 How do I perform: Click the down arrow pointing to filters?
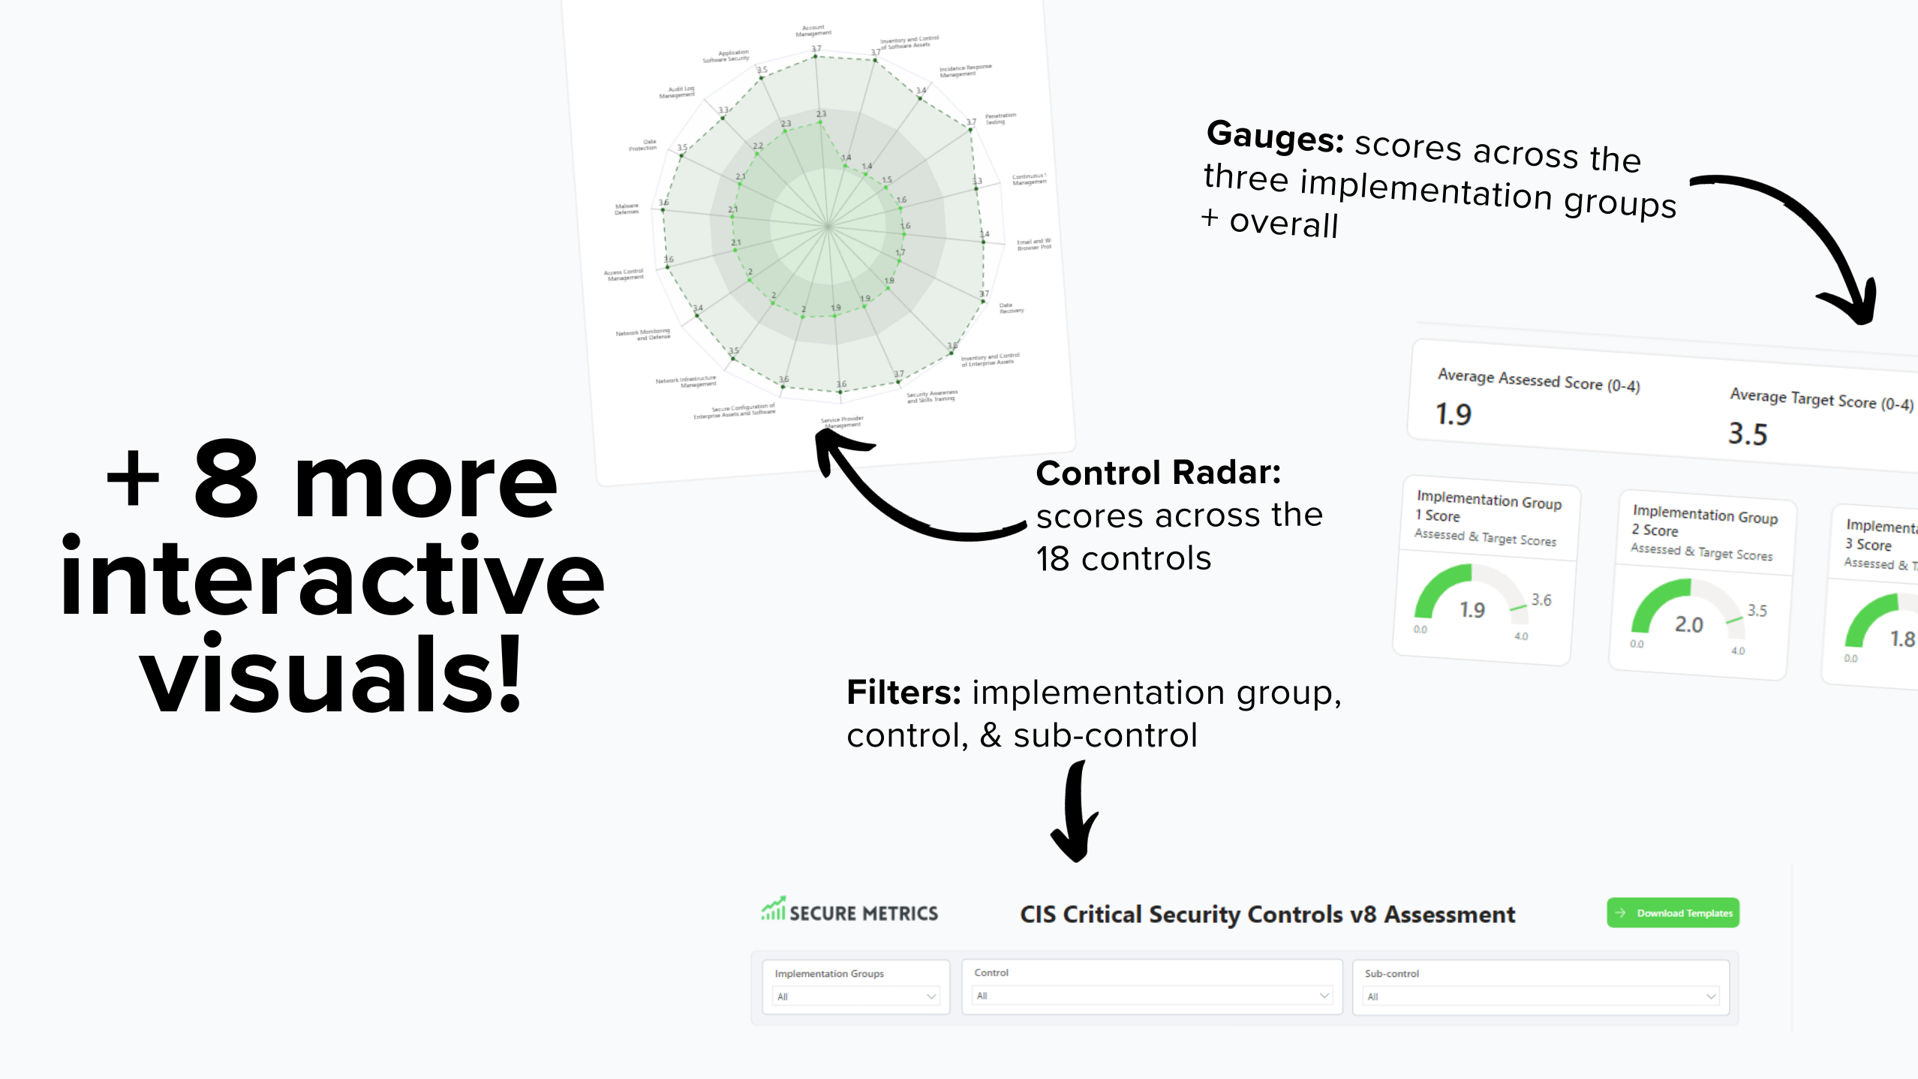point(1076,814)
